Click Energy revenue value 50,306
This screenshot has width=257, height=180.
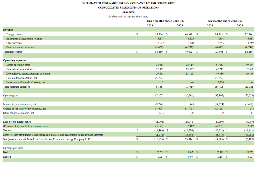pos(159,34)
